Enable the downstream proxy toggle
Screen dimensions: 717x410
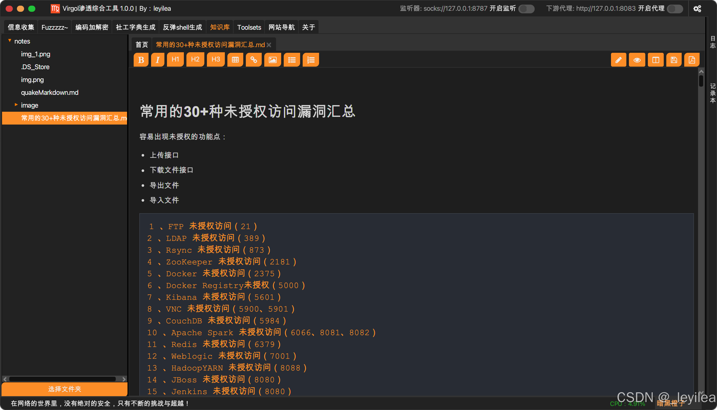[x=675, y=9]
